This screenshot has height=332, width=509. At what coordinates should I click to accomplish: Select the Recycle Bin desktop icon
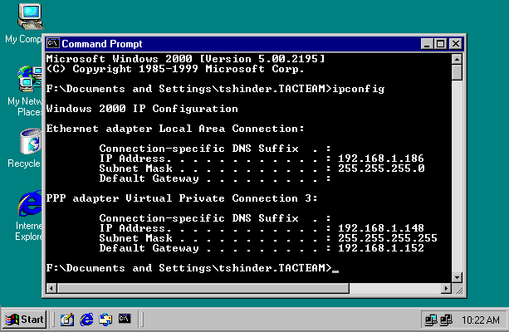click(x=29, y=141)
